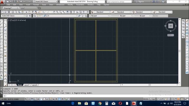The width and height of the screenshot is (189, 106).
Task: Click the Undo arrow icon
Action: coord(43,12)
